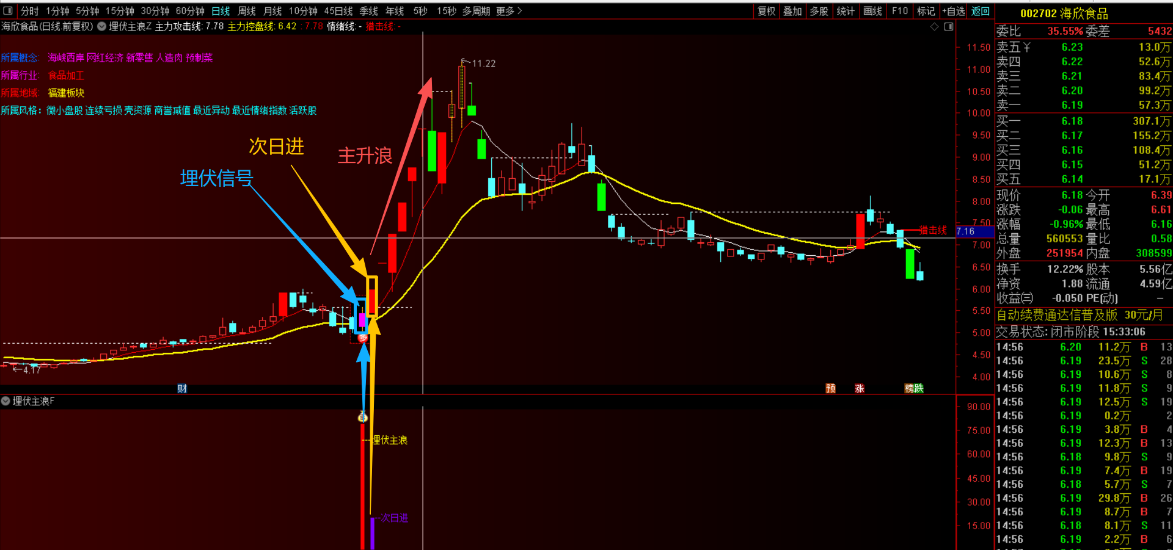Select the 45日线 period
The height and width of the screenshot is (550, 1173).
(338, 11)
